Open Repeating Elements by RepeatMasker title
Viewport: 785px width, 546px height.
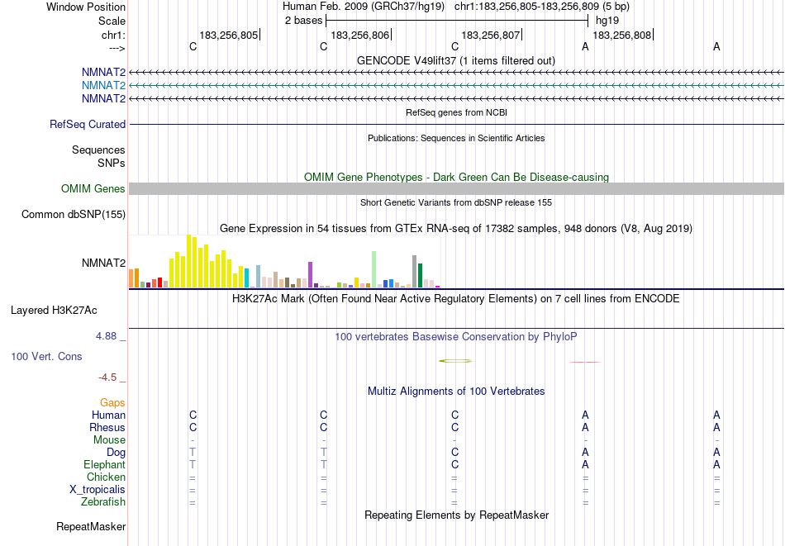(457, 515)
